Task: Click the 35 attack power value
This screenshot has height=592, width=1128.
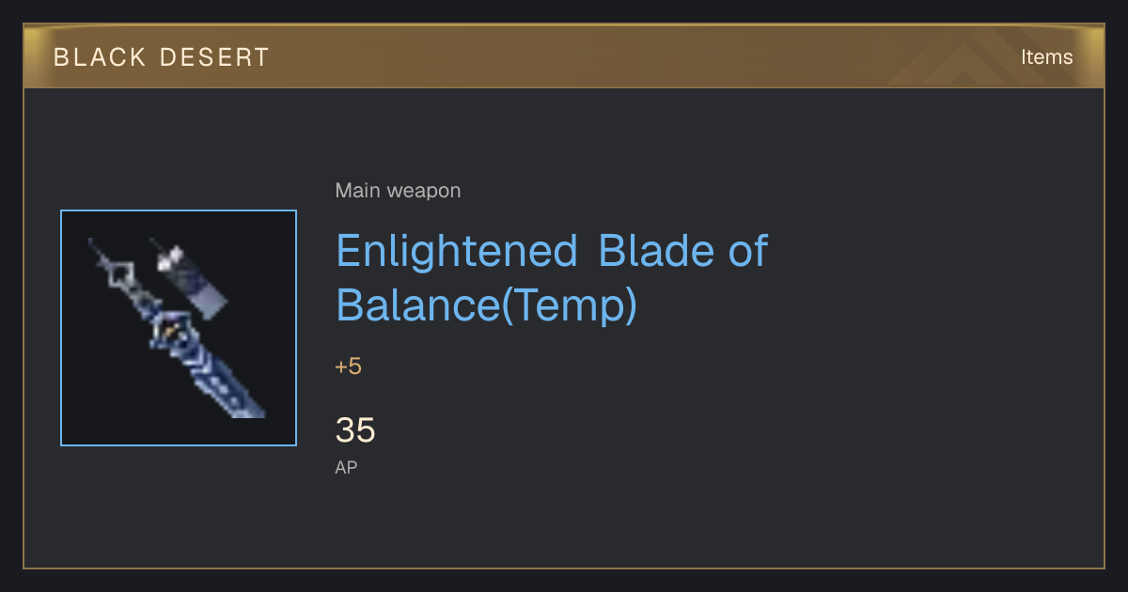Action: [355, 430]
